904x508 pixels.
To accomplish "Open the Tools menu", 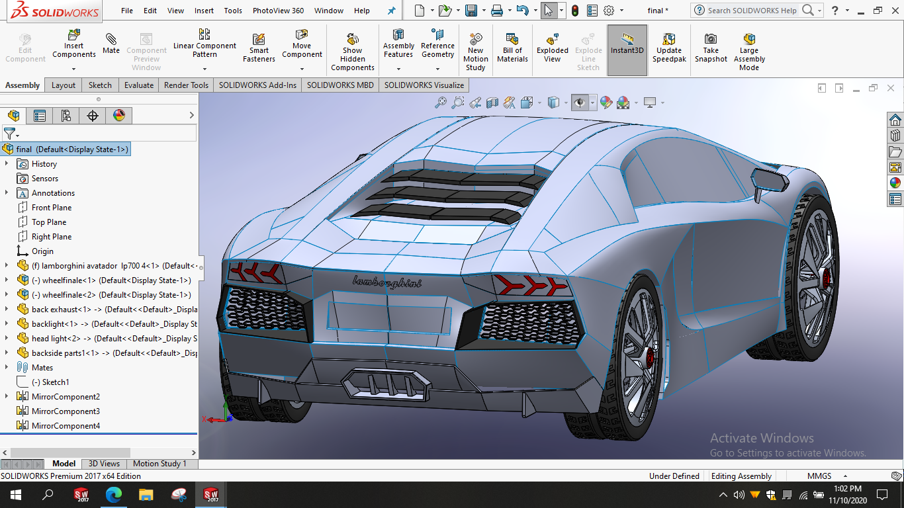I will (x=233, y=11).
